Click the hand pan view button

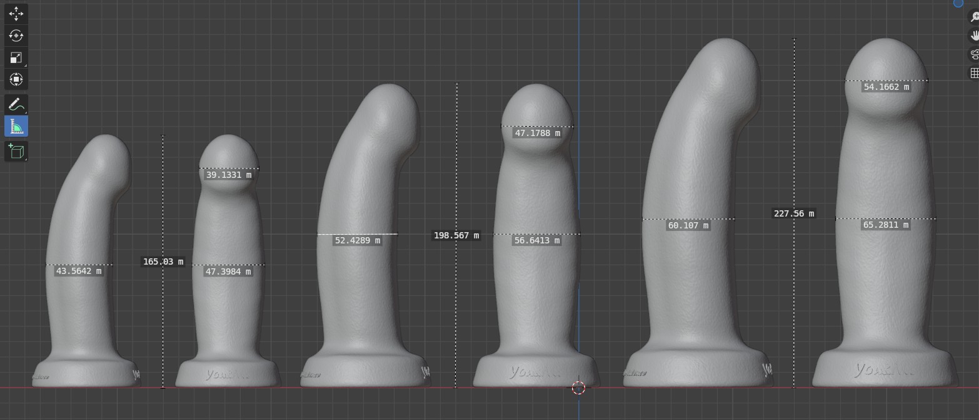[x=973, y=36]
